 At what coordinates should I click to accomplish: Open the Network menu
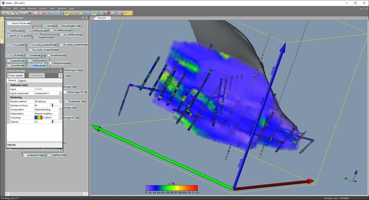pos(32,8)
